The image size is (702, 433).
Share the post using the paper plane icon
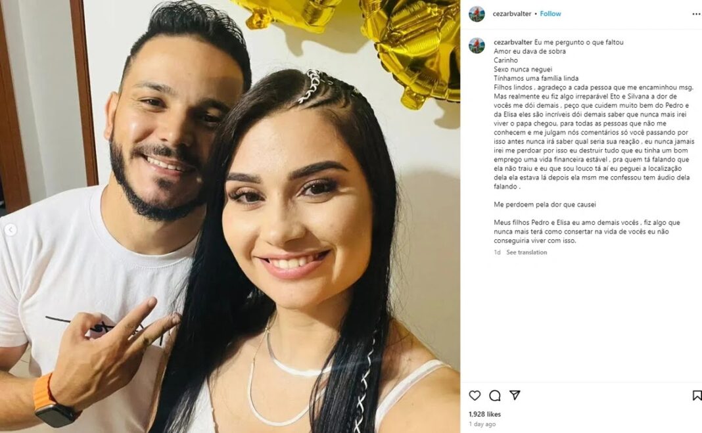(x=515, y=395)
